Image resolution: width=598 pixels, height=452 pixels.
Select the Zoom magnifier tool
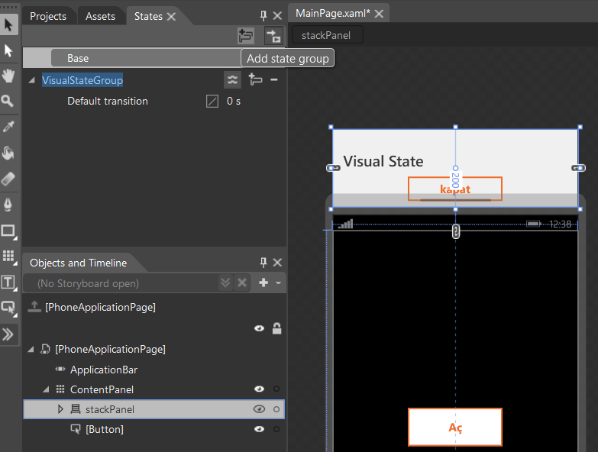click(8, 102)
